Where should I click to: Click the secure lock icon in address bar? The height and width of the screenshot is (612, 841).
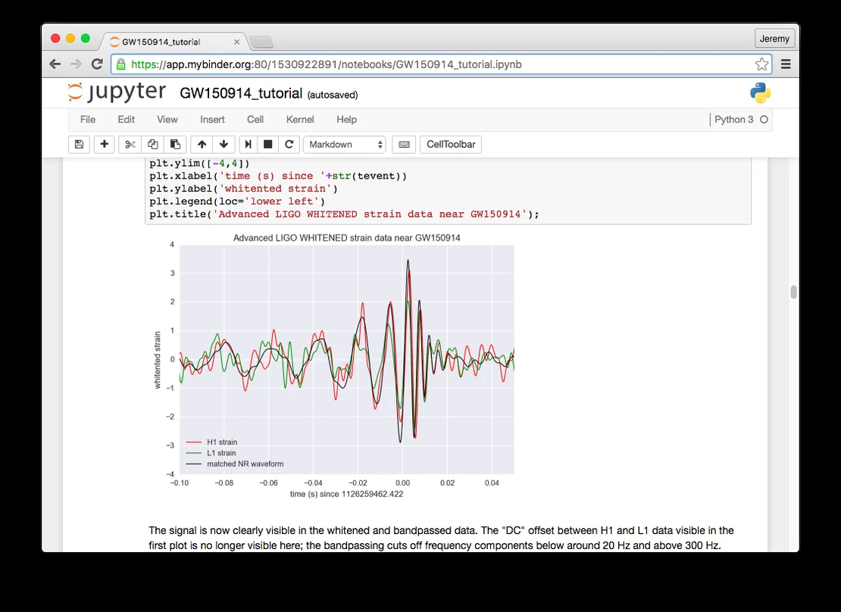[121, 64]
